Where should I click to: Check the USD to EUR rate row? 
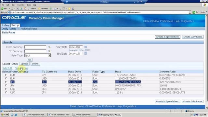6,89
